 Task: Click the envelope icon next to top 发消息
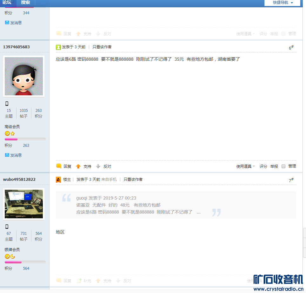(x=7, y=23)
